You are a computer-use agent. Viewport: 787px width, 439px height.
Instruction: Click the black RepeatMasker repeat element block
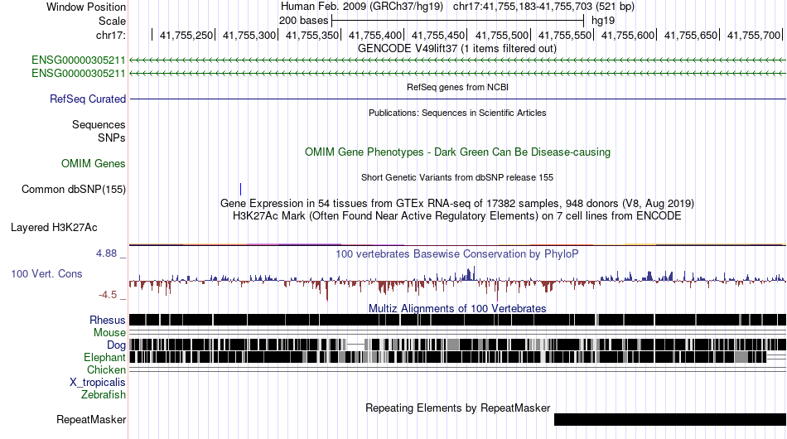(670, 419)
